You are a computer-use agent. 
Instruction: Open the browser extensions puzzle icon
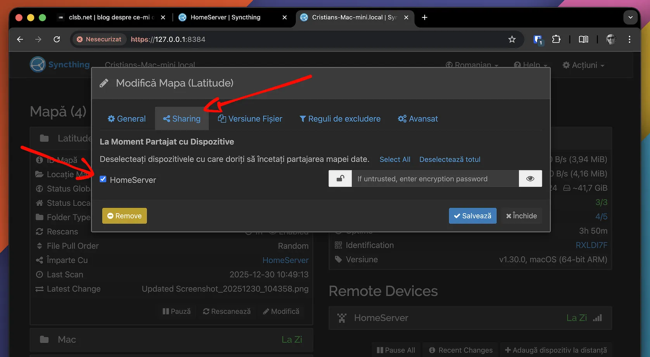(556, 39)
